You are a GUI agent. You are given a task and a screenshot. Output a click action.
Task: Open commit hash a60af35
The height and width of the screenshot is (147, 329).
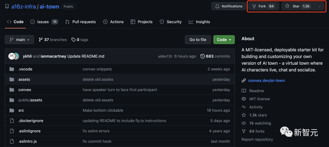[165, 56]
